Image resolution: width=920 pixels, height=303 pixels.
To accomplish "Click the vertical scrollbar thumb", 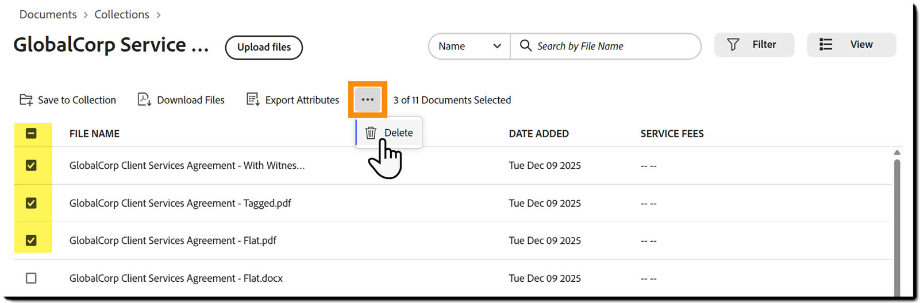I will tap(897, 227).
